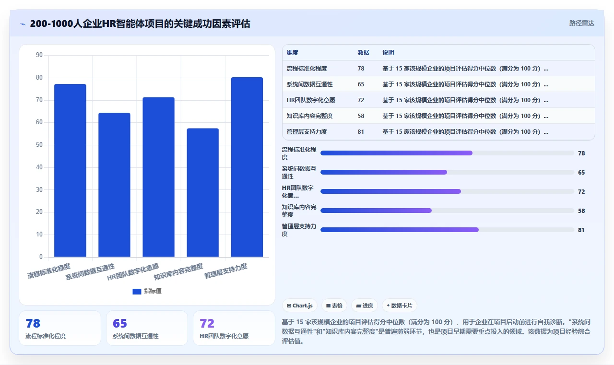Screen dimensions: 614x365
Task: Open the 65 系统间数据互通性 stat card
Action: pos(147,328)
